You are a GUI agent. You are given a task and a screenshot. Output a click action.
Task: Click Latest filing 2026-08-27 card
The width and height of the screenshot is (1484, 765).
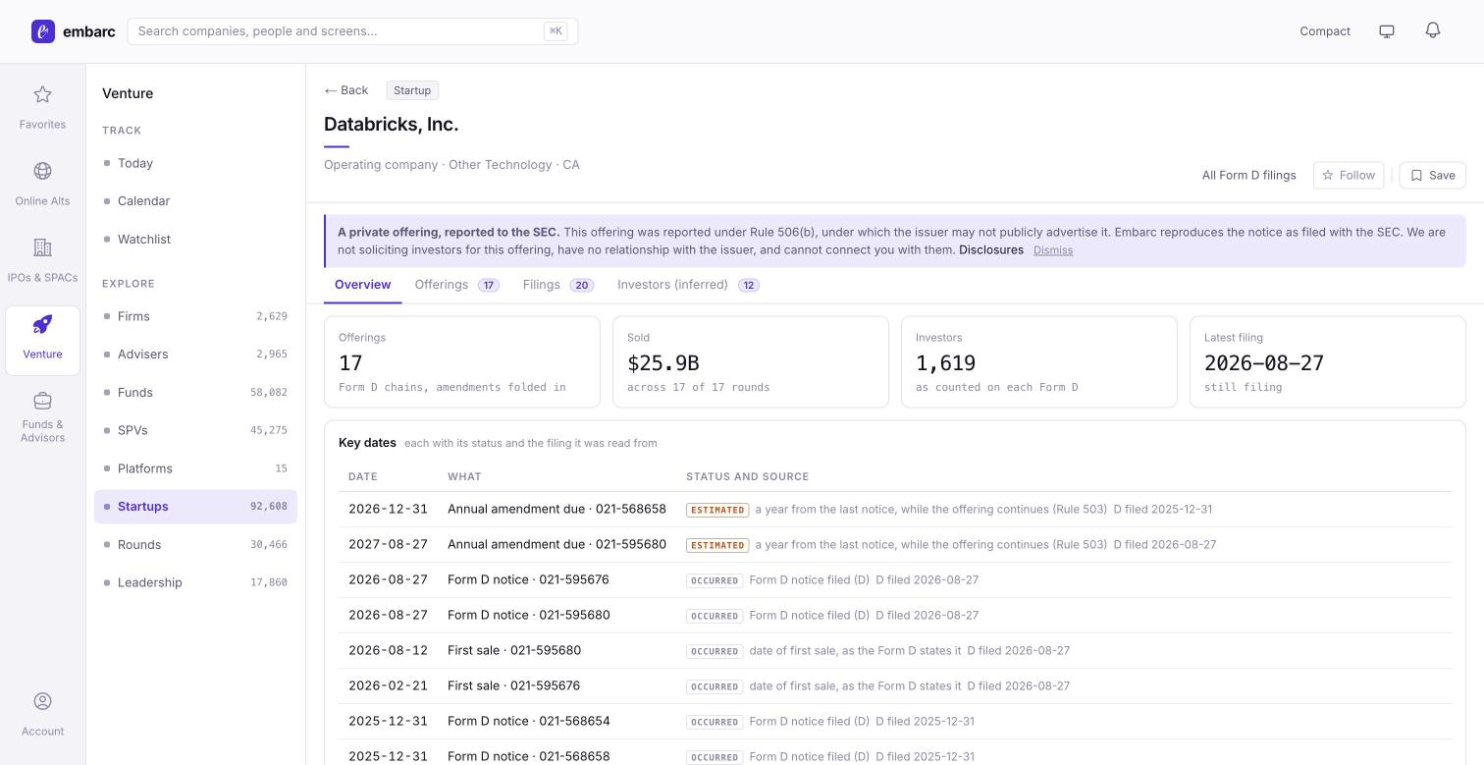(x=1328, y=361)
